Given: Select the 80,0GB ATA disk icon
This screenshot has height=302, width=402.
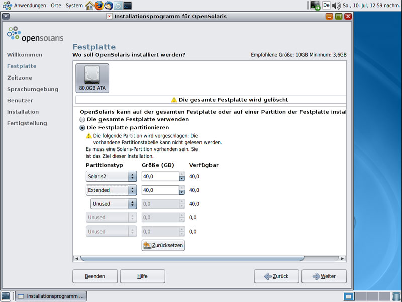Looking at the screenshot, I should pyautogui.click(x=92, y=78).
